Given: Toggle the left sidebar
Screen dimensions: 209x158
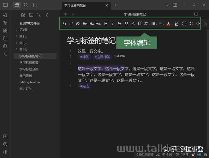Looking at the screenshot, I should coord(5,5).
